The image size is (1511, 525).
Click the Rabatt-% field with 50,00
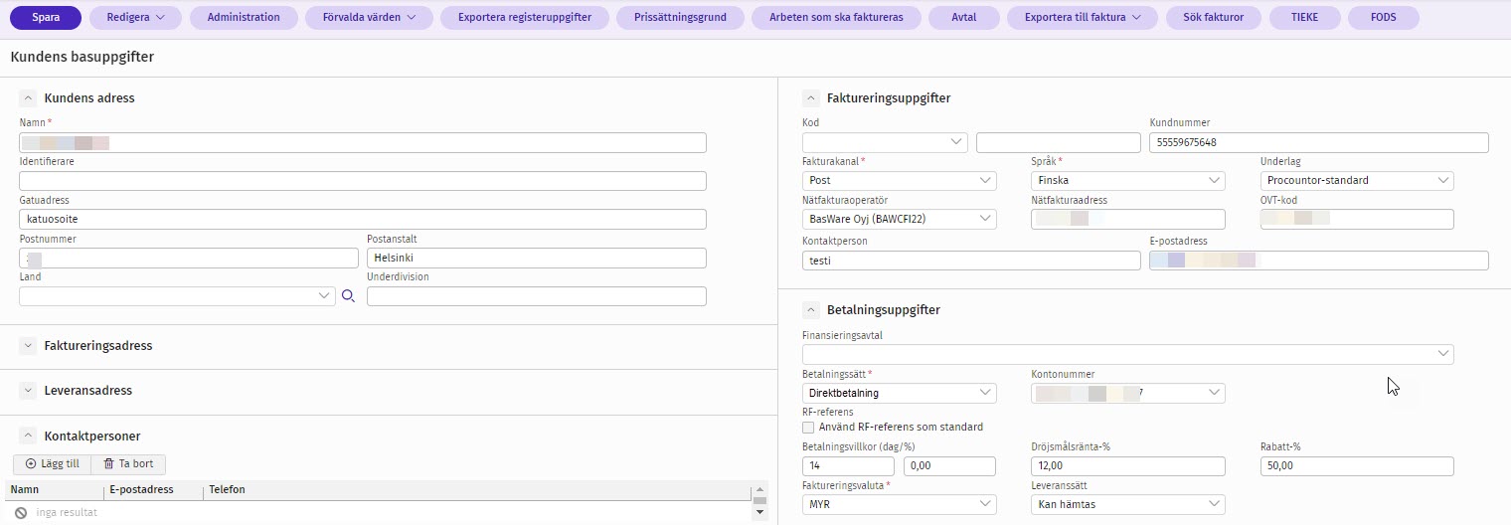1357,466
